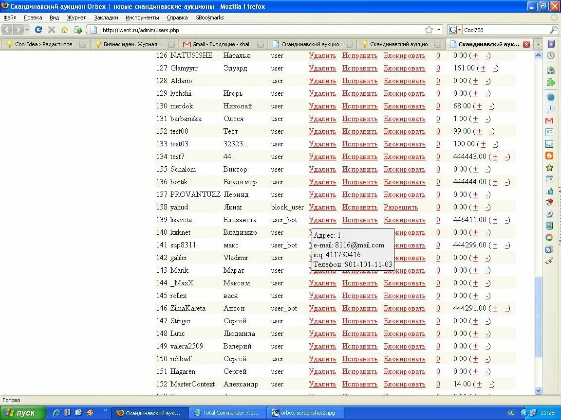Open orbex-screenshot2.jpg taskbar window

click(x=304, y=413)
